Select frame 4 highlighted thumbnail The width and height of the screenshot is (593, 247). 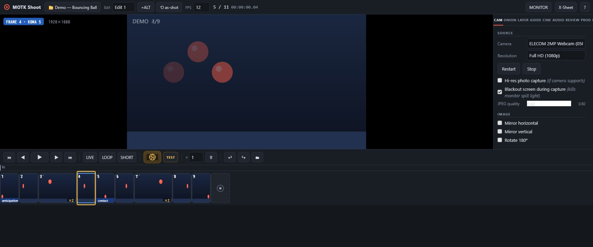(x=86, y=188)
